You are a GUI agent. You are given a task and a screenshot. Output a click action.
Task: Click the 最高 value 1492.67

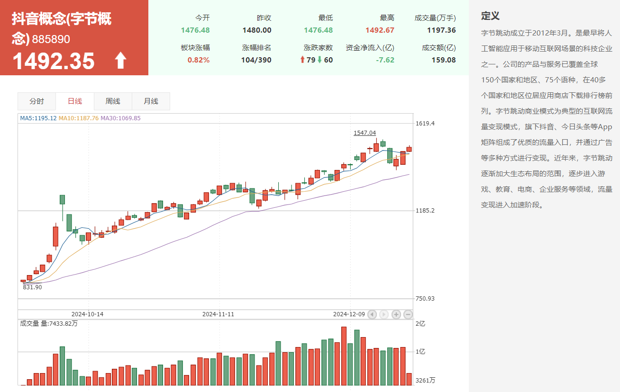[x=380, y=30]
